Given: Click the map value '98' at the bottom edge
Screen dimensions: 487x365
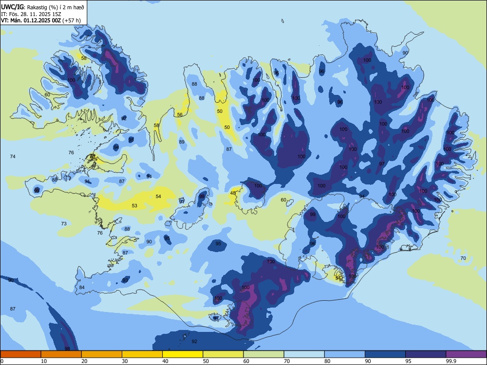Looking at the screenshot, I should 67,349.
